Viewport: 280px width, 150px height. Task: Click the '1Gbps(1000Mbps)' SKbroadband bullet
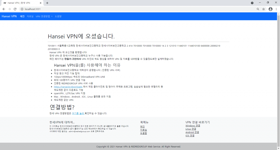(x=80, y=77)
